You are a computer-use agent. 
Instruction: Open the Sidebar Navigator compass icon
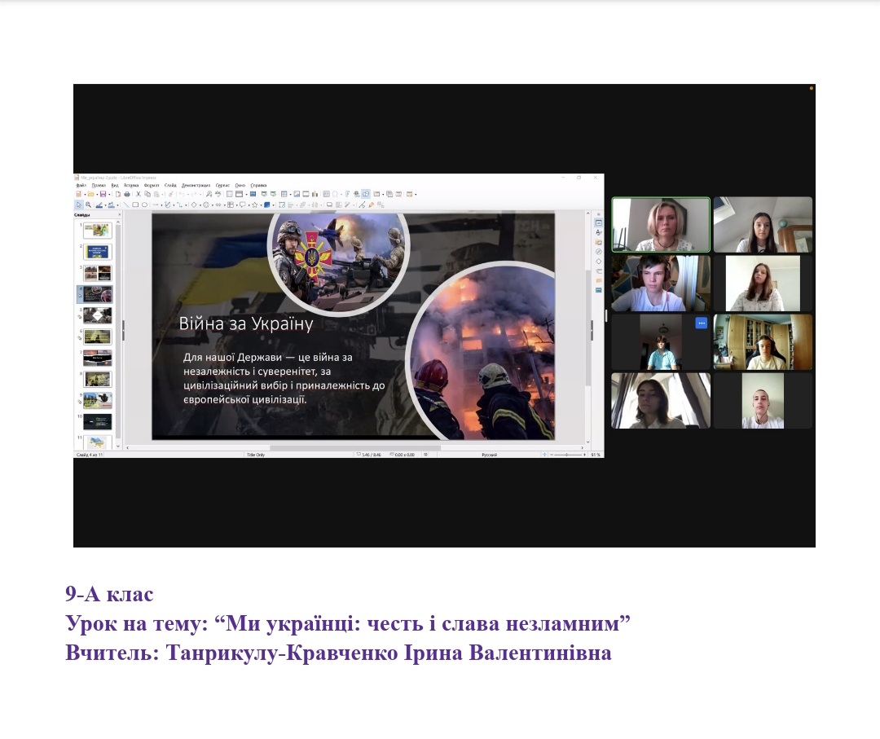point(599,252)
